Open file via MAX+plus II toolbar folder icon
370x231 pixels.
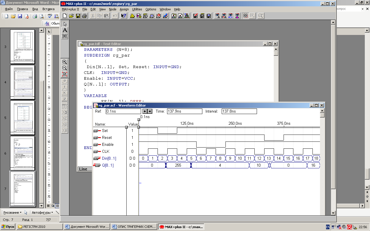point(71,16)
